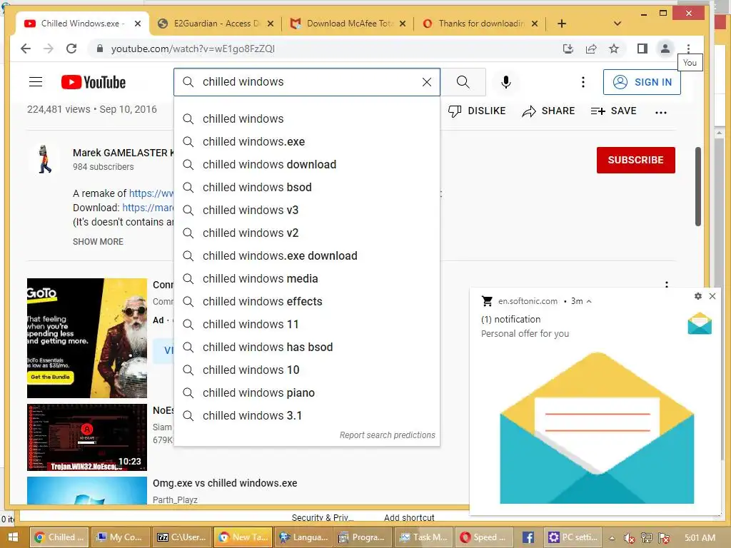
Task: Close the E2Guardian tab
Action: click(271, 24)
